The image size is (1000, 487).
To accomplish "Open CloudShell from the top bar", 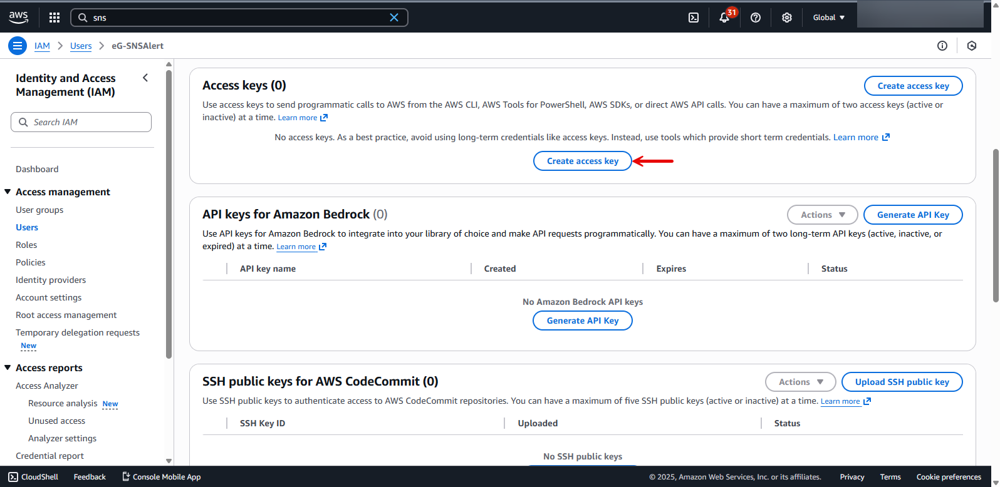I will 694,18.
